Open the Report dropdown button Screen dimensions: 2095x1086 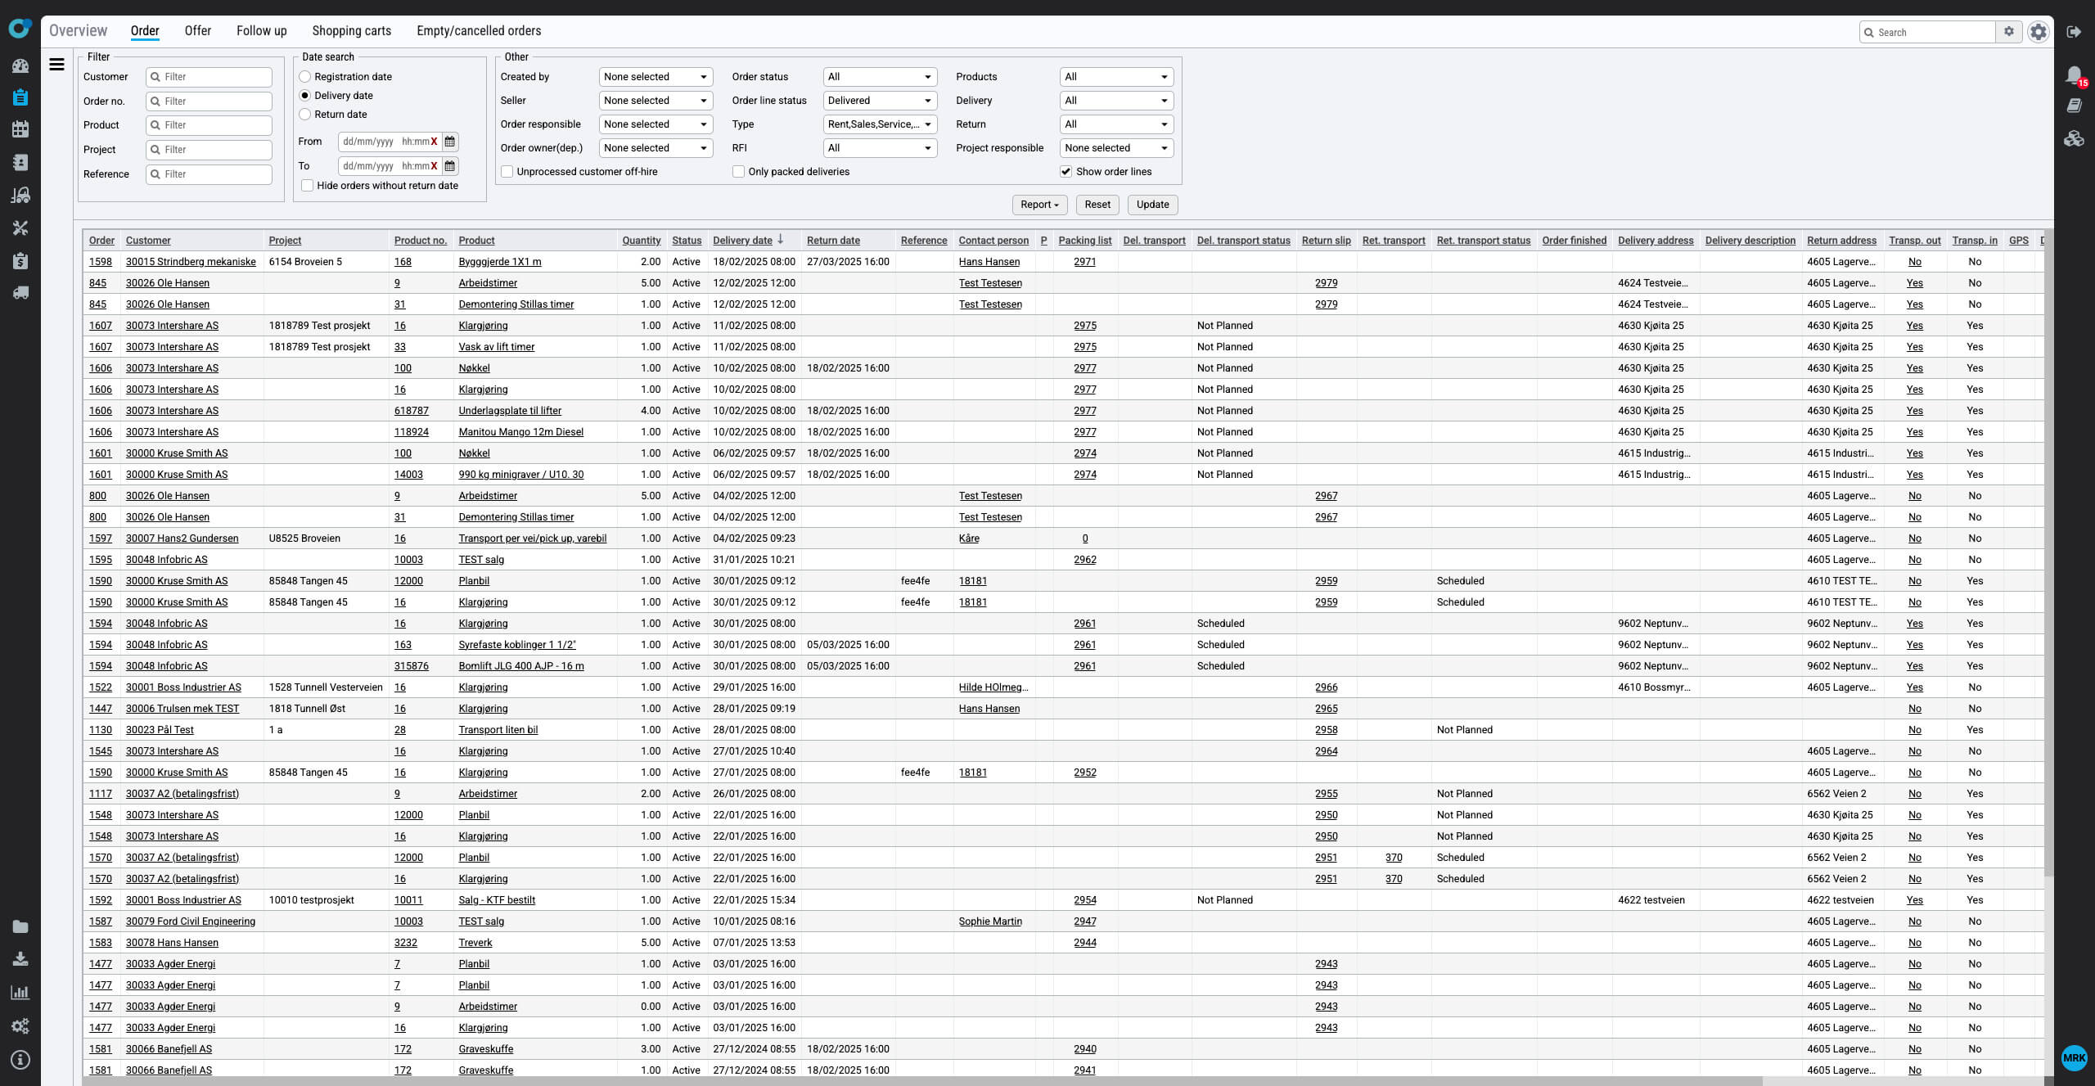[x=1039, y=205]
